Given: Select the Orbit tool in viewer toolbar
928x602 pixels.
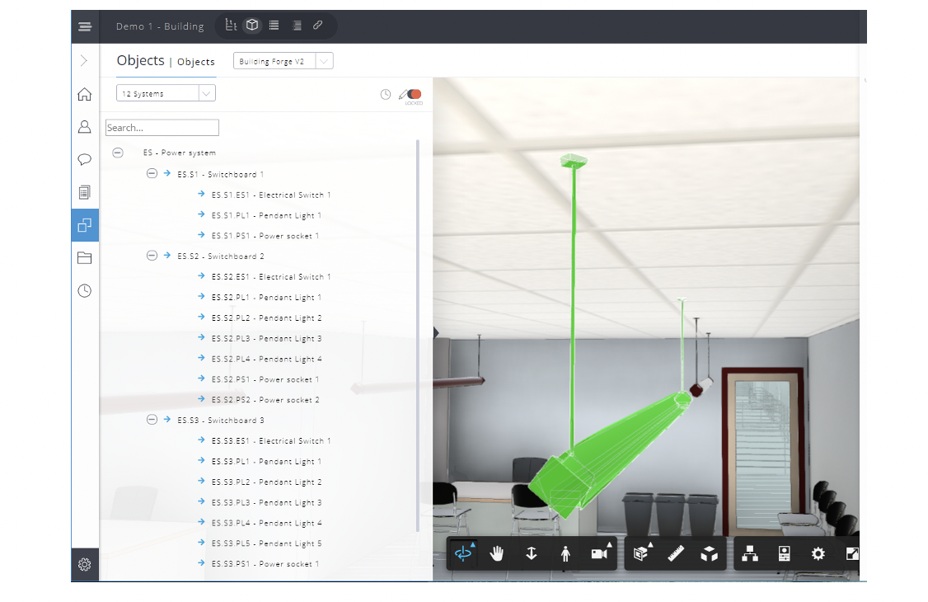Looking at the screenshot, I should 464,554.
